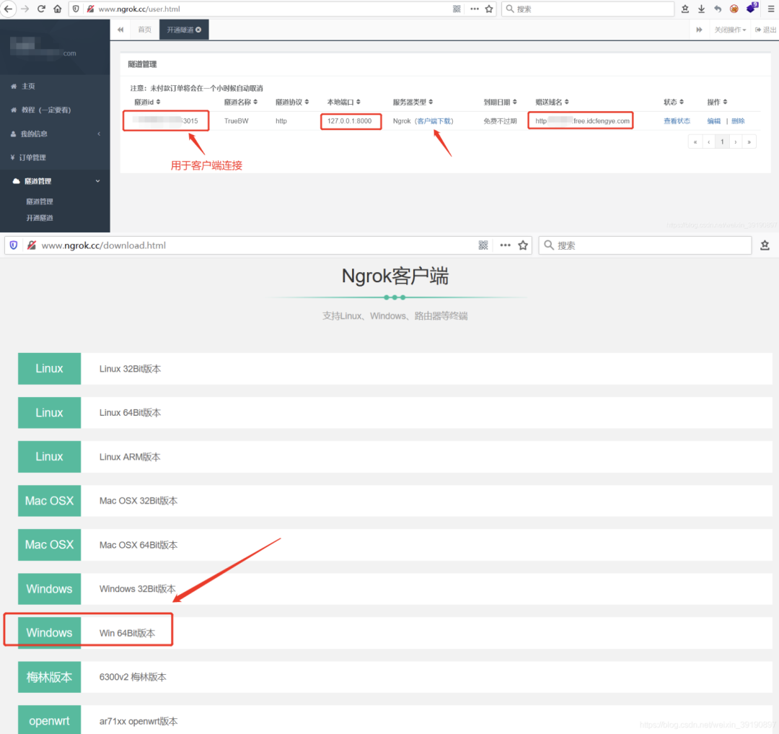Viewport: 779px width, 734px height.
Task: Sort table by 隧道协议 column
Action: tap(292, 102)
